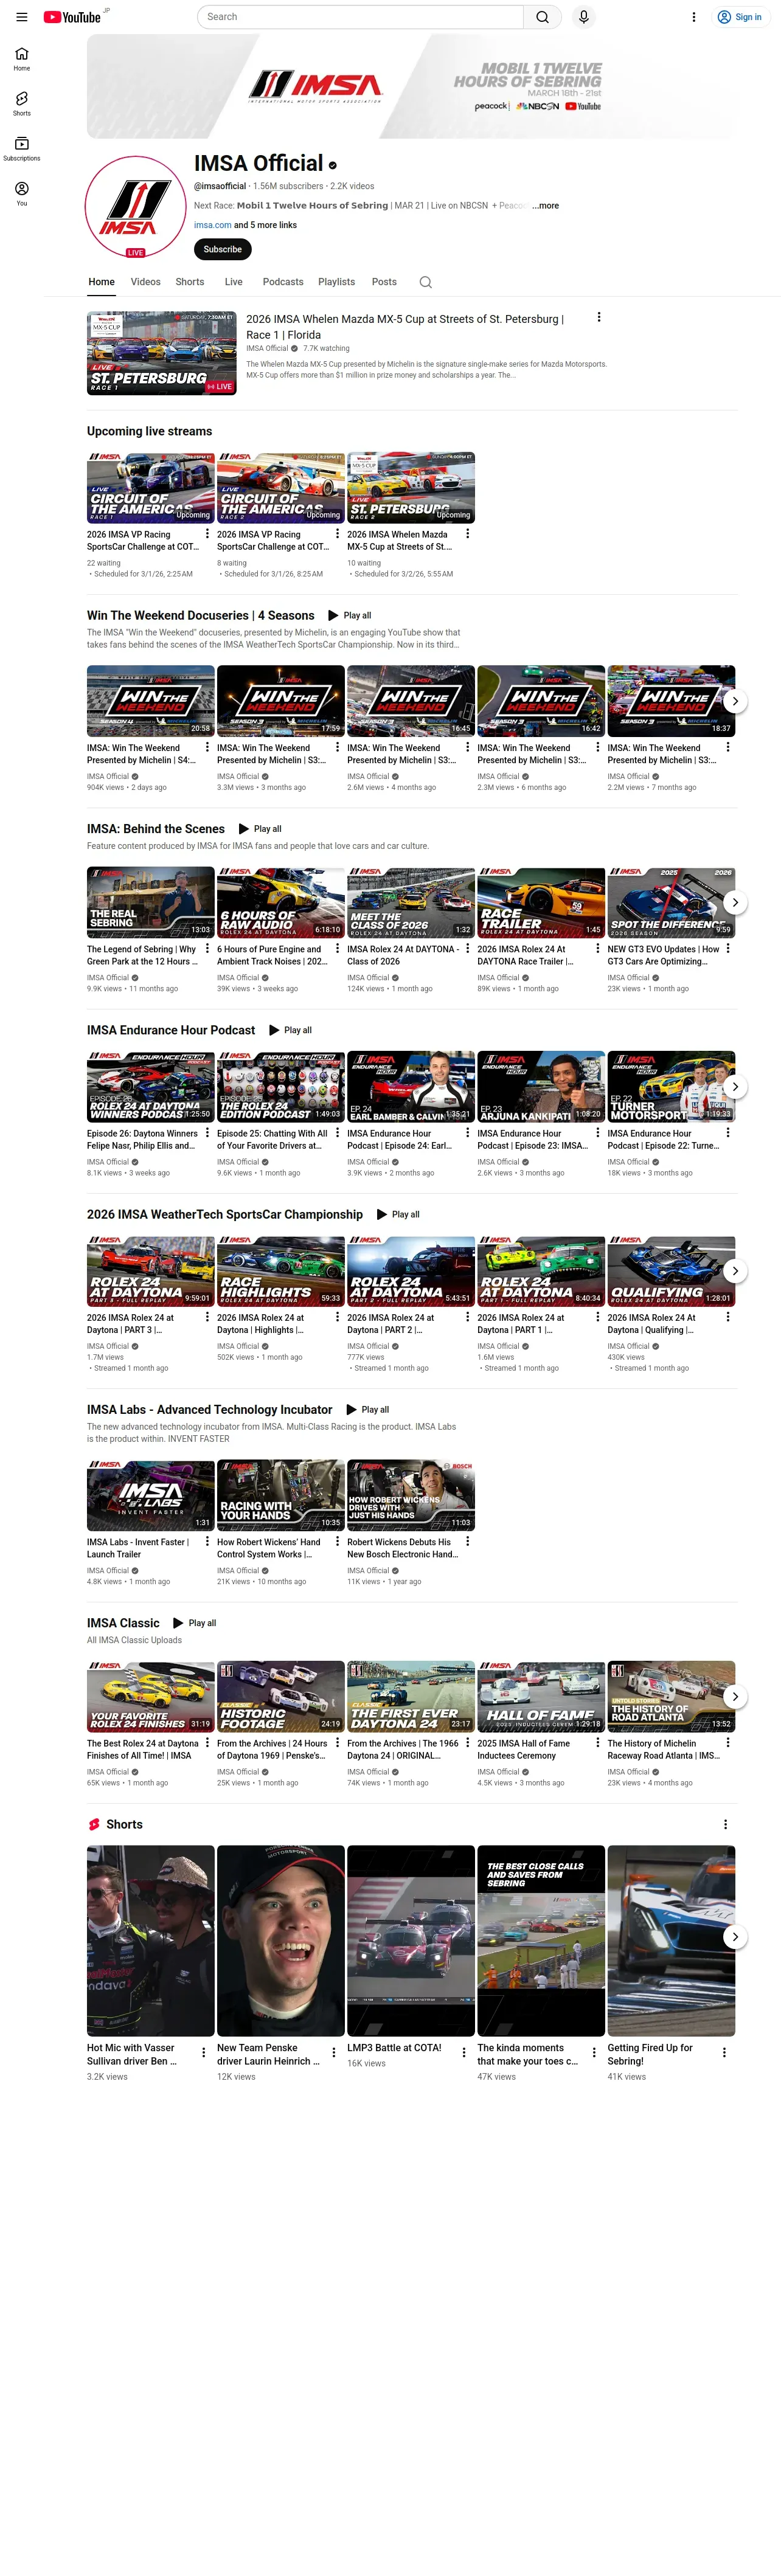Open menu for The Legend of Sebring video
Image resolution: width=781 pixels, height=2576 pixels.
(207, 948)
